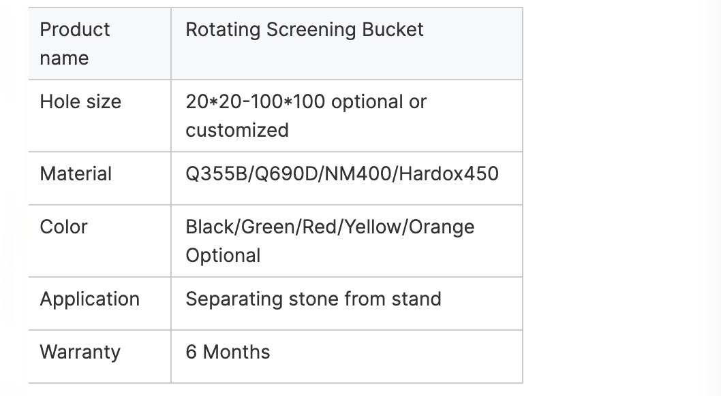Image resolution: width=721 pixels, height=396 pixels.
Task: Click the 'Material' row label
Action: point(76,174)
